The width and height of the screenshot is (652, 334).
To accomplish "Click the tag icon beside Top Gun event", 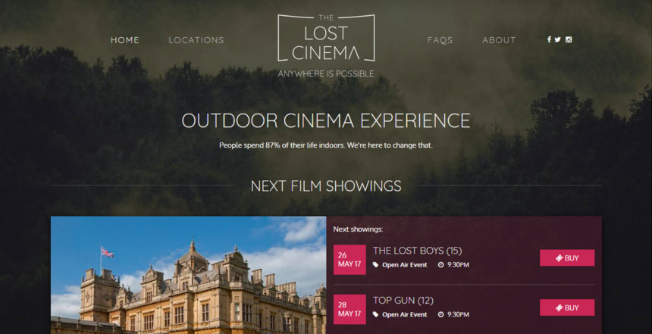I will 375,314.
